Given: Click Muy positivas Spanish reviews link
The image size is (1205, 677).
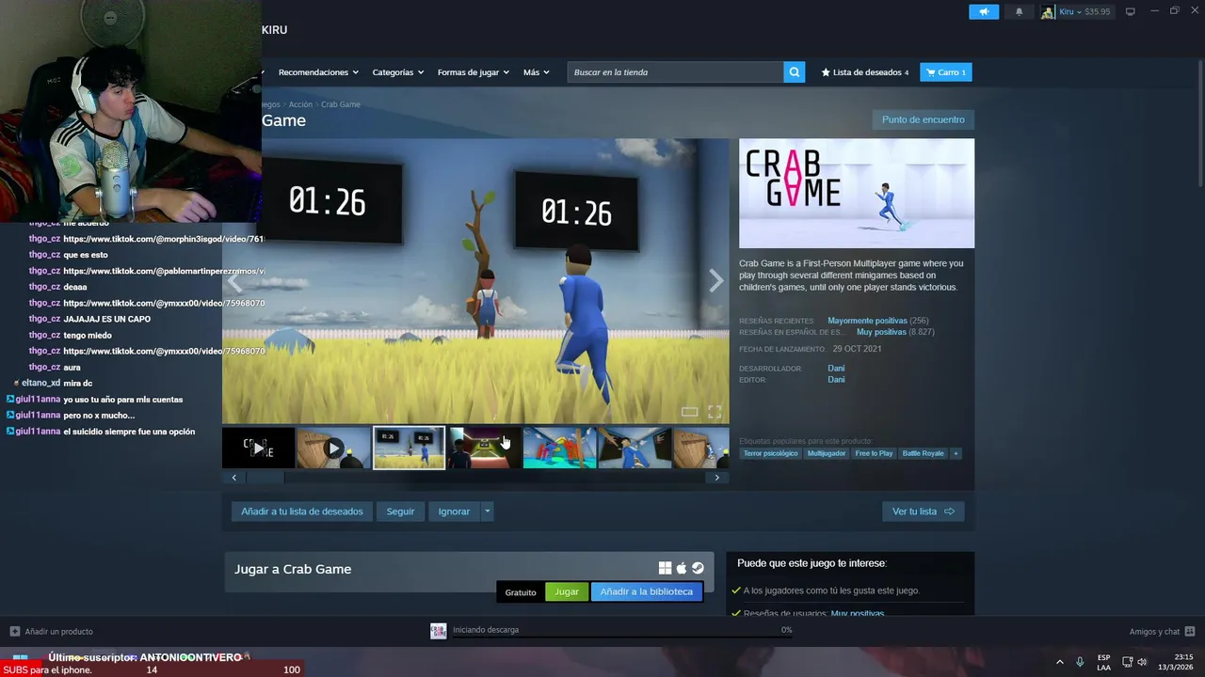Looking at the screenshot, I should click(x=881, y=332).
